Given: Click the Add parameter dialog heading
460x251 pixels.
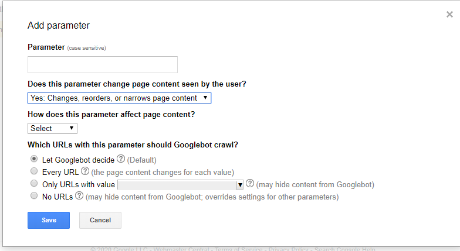Looking at the screenshot, I should coord(59,26).
